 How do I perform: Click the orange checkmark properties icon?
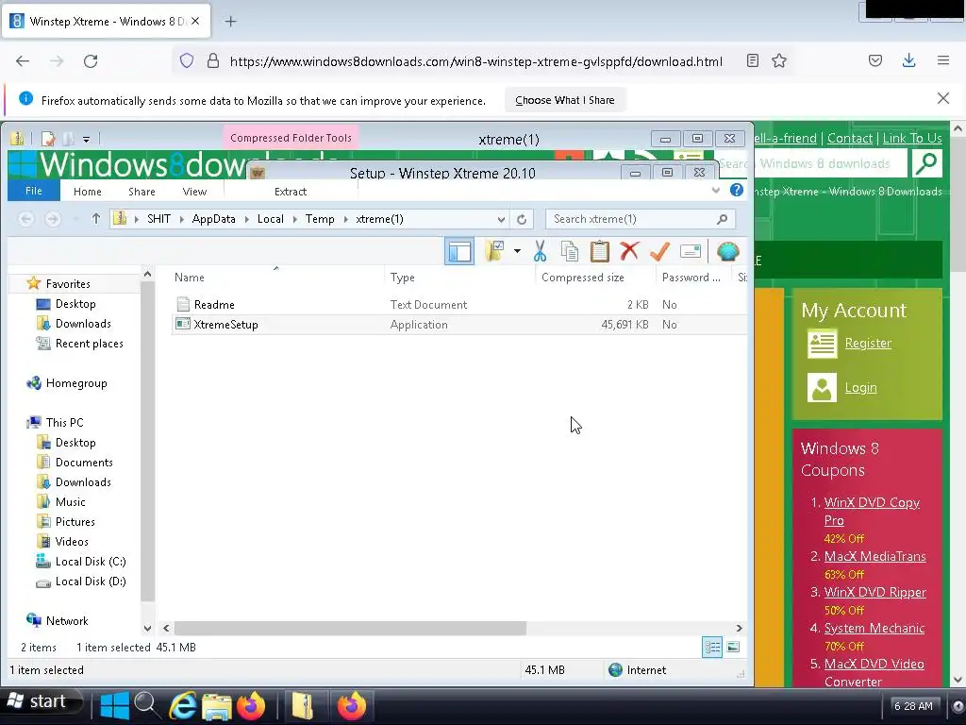[659, 251]
